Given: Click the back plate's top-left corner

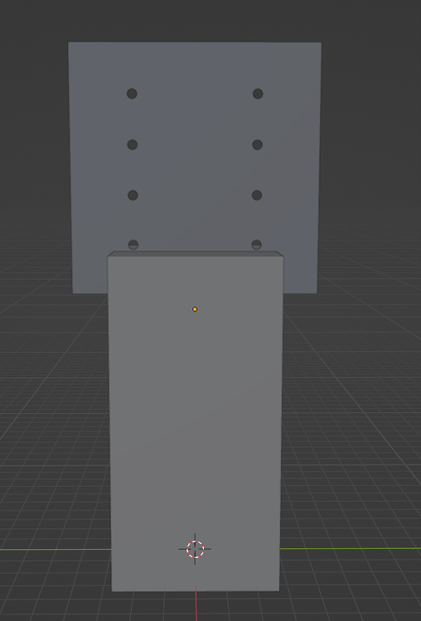Looking at the screenshot, I should tap(69, 42).
